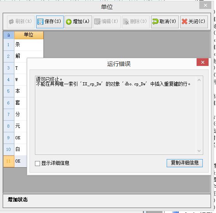This screenshot has height=213, width=216.
Task: Close the window via 关闭(C)
Action: [x=194, y=22]
